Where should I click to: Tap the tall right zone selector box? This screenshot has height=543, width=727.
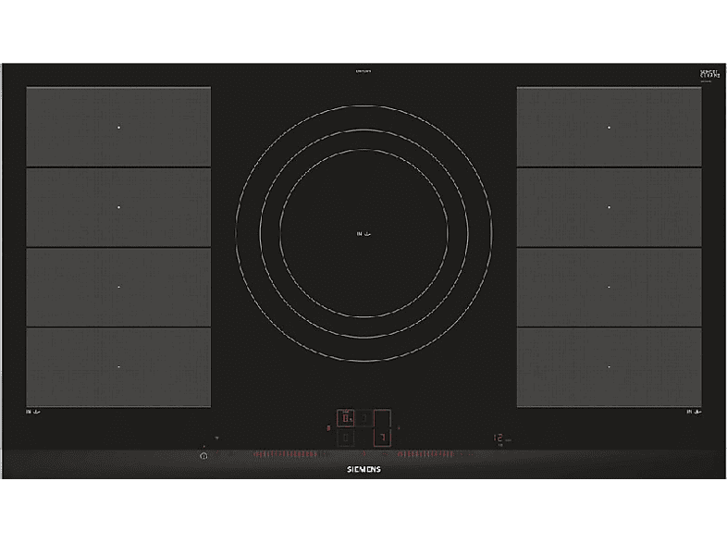382,428
